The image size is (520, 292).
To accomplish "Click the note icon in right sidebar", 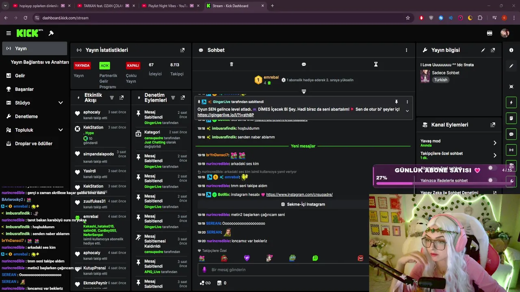I will click(511, 118).
